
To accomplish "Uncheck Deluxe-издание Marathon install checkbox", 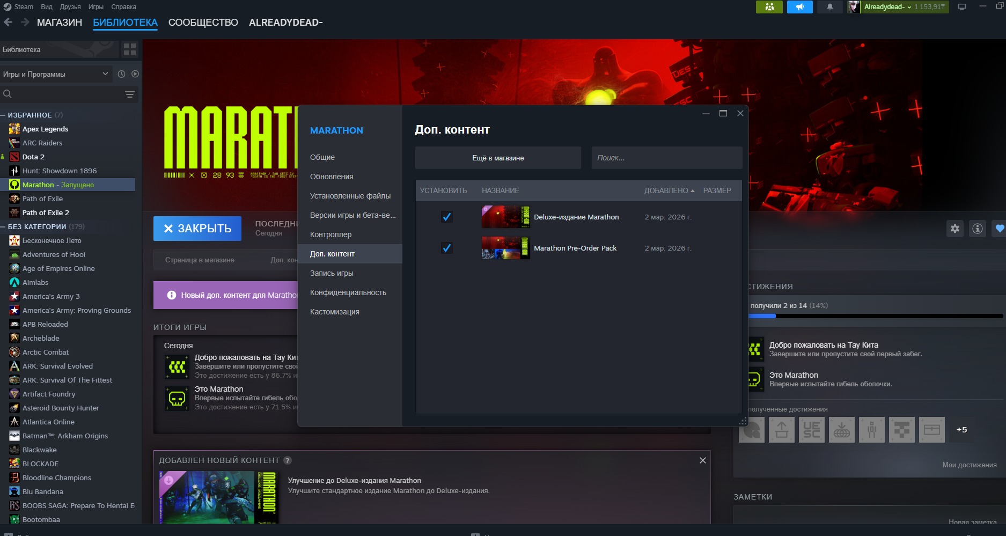I will (x=446, y=217).
